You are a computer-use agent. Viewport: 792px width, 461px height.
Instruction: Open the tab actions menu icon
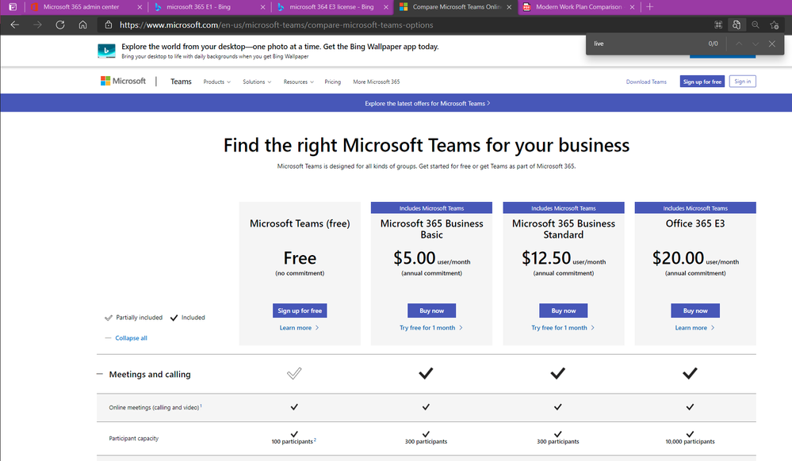coord(13,7)
